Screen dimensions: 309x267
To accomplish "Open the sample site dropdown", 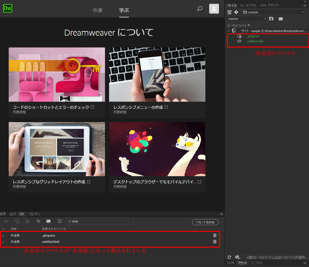I will [x=273, y=12].
